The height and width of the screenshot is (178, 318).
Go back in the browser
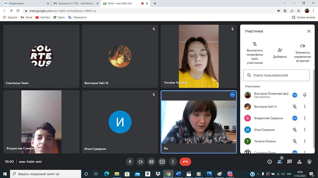[5, 11]
